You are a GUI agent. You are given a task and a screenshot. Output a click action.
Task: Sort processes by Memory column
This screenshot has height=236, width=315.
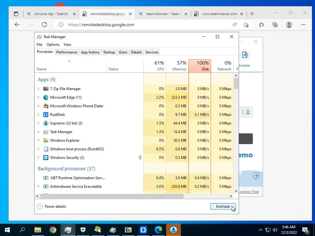tap(177, 66)
